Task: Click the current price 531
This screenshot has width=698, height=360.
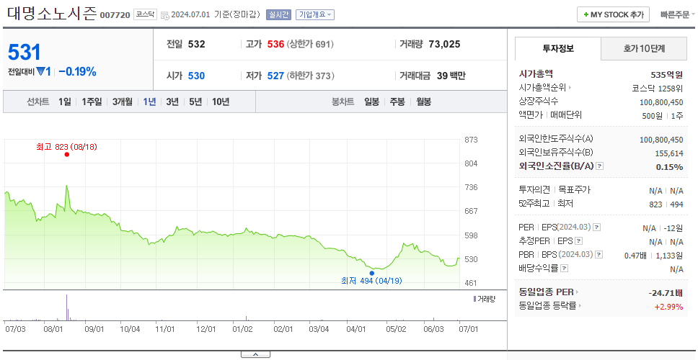Action: pos(25,53)
